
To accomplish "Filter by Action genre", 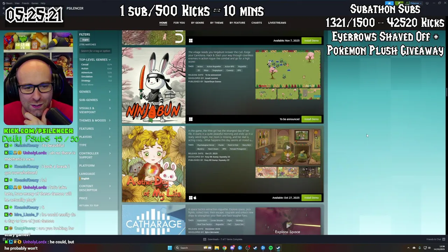I will [85, 69].
